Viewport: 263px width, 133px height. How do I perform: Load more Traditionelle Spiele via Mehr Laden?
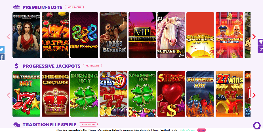pos(88,124)
